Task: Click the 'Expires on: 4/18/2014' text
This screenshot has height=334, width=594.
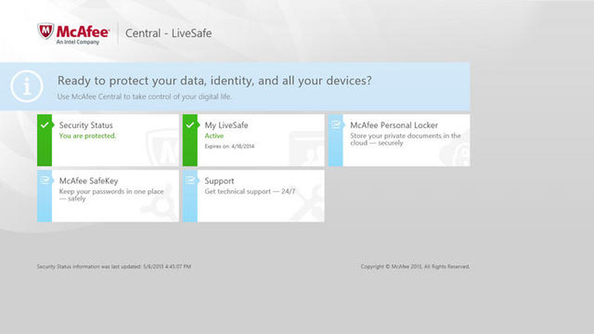Action: pyautogui.click(x=229, y=146)
